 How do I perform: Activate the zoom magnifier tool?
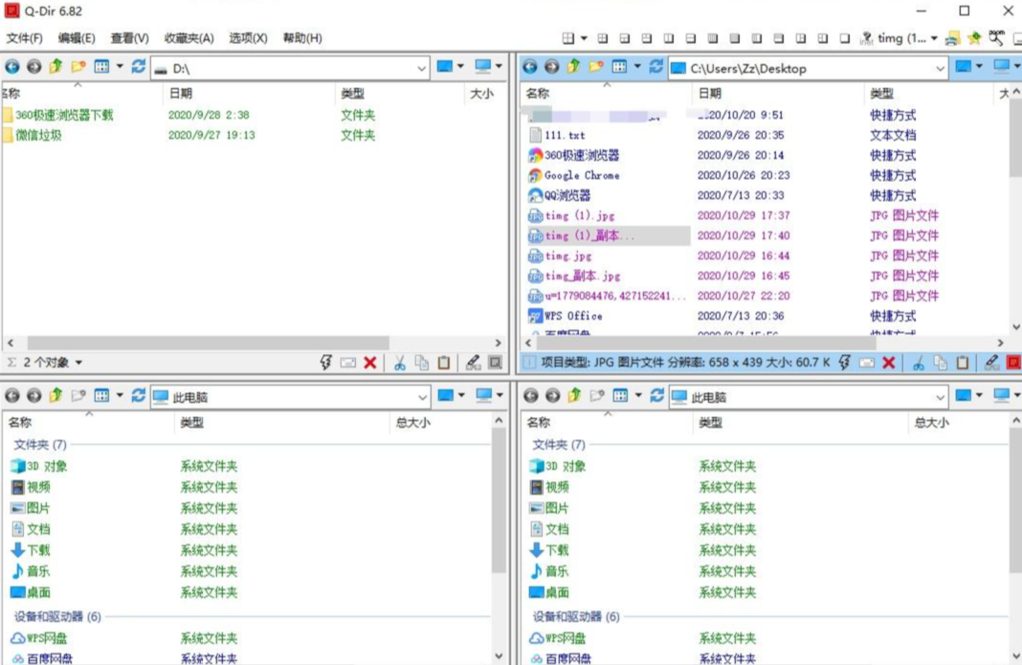(996, 38)
